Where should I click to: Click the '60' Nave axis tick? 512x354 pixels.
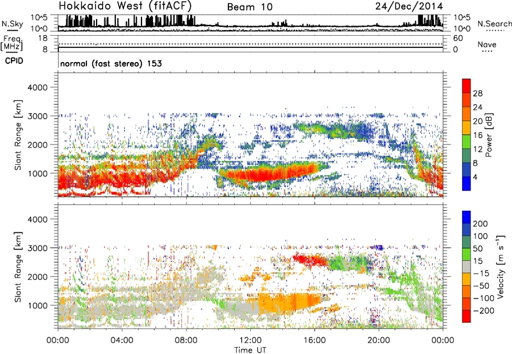tap(458, 38)
